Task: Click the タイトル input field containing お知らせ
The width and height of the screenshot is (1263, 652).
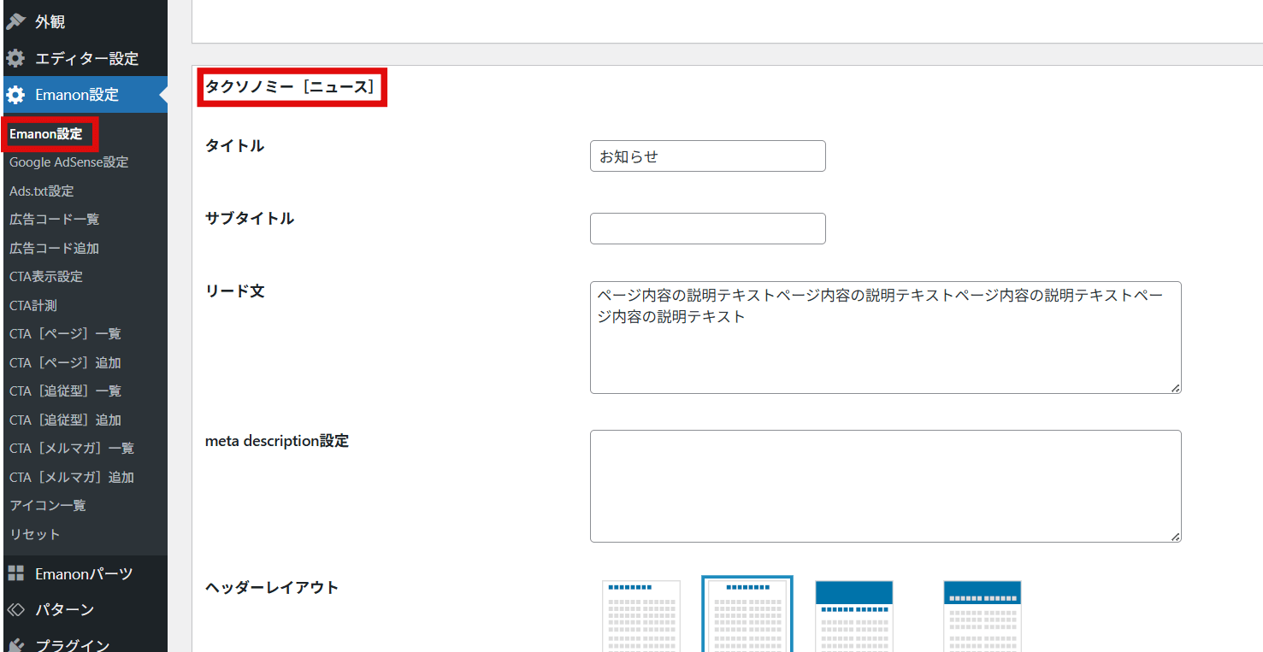Action: (x=707, y=156)
